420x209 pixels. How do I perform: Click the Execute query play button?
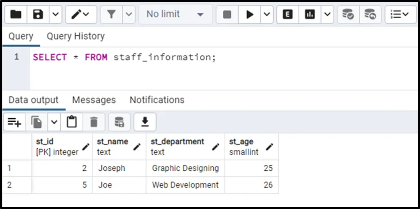click(250, 15)
